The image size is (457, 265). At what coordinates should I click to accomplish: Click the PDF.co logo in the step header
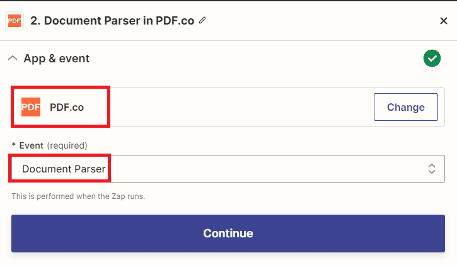tap(14, 21)
